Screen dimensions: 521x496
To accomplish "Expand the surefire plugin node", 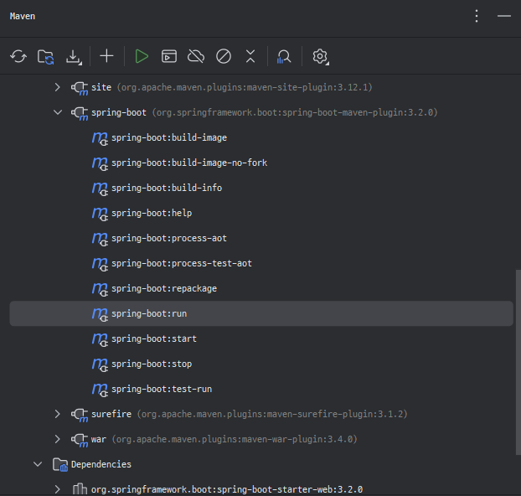I will [x=58, y=414].
